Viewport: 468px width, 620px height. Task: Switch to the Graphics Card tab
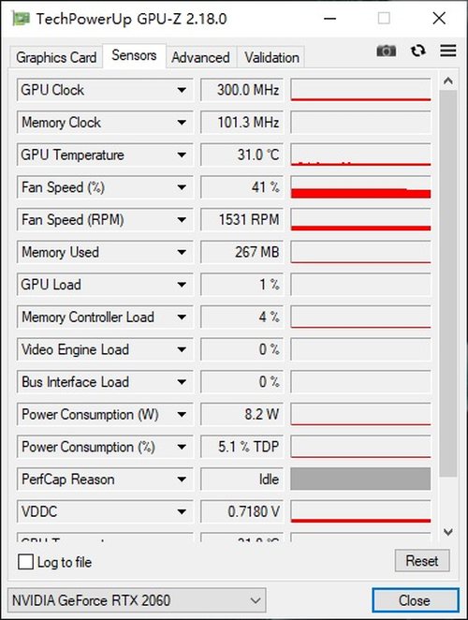point(56,58)
